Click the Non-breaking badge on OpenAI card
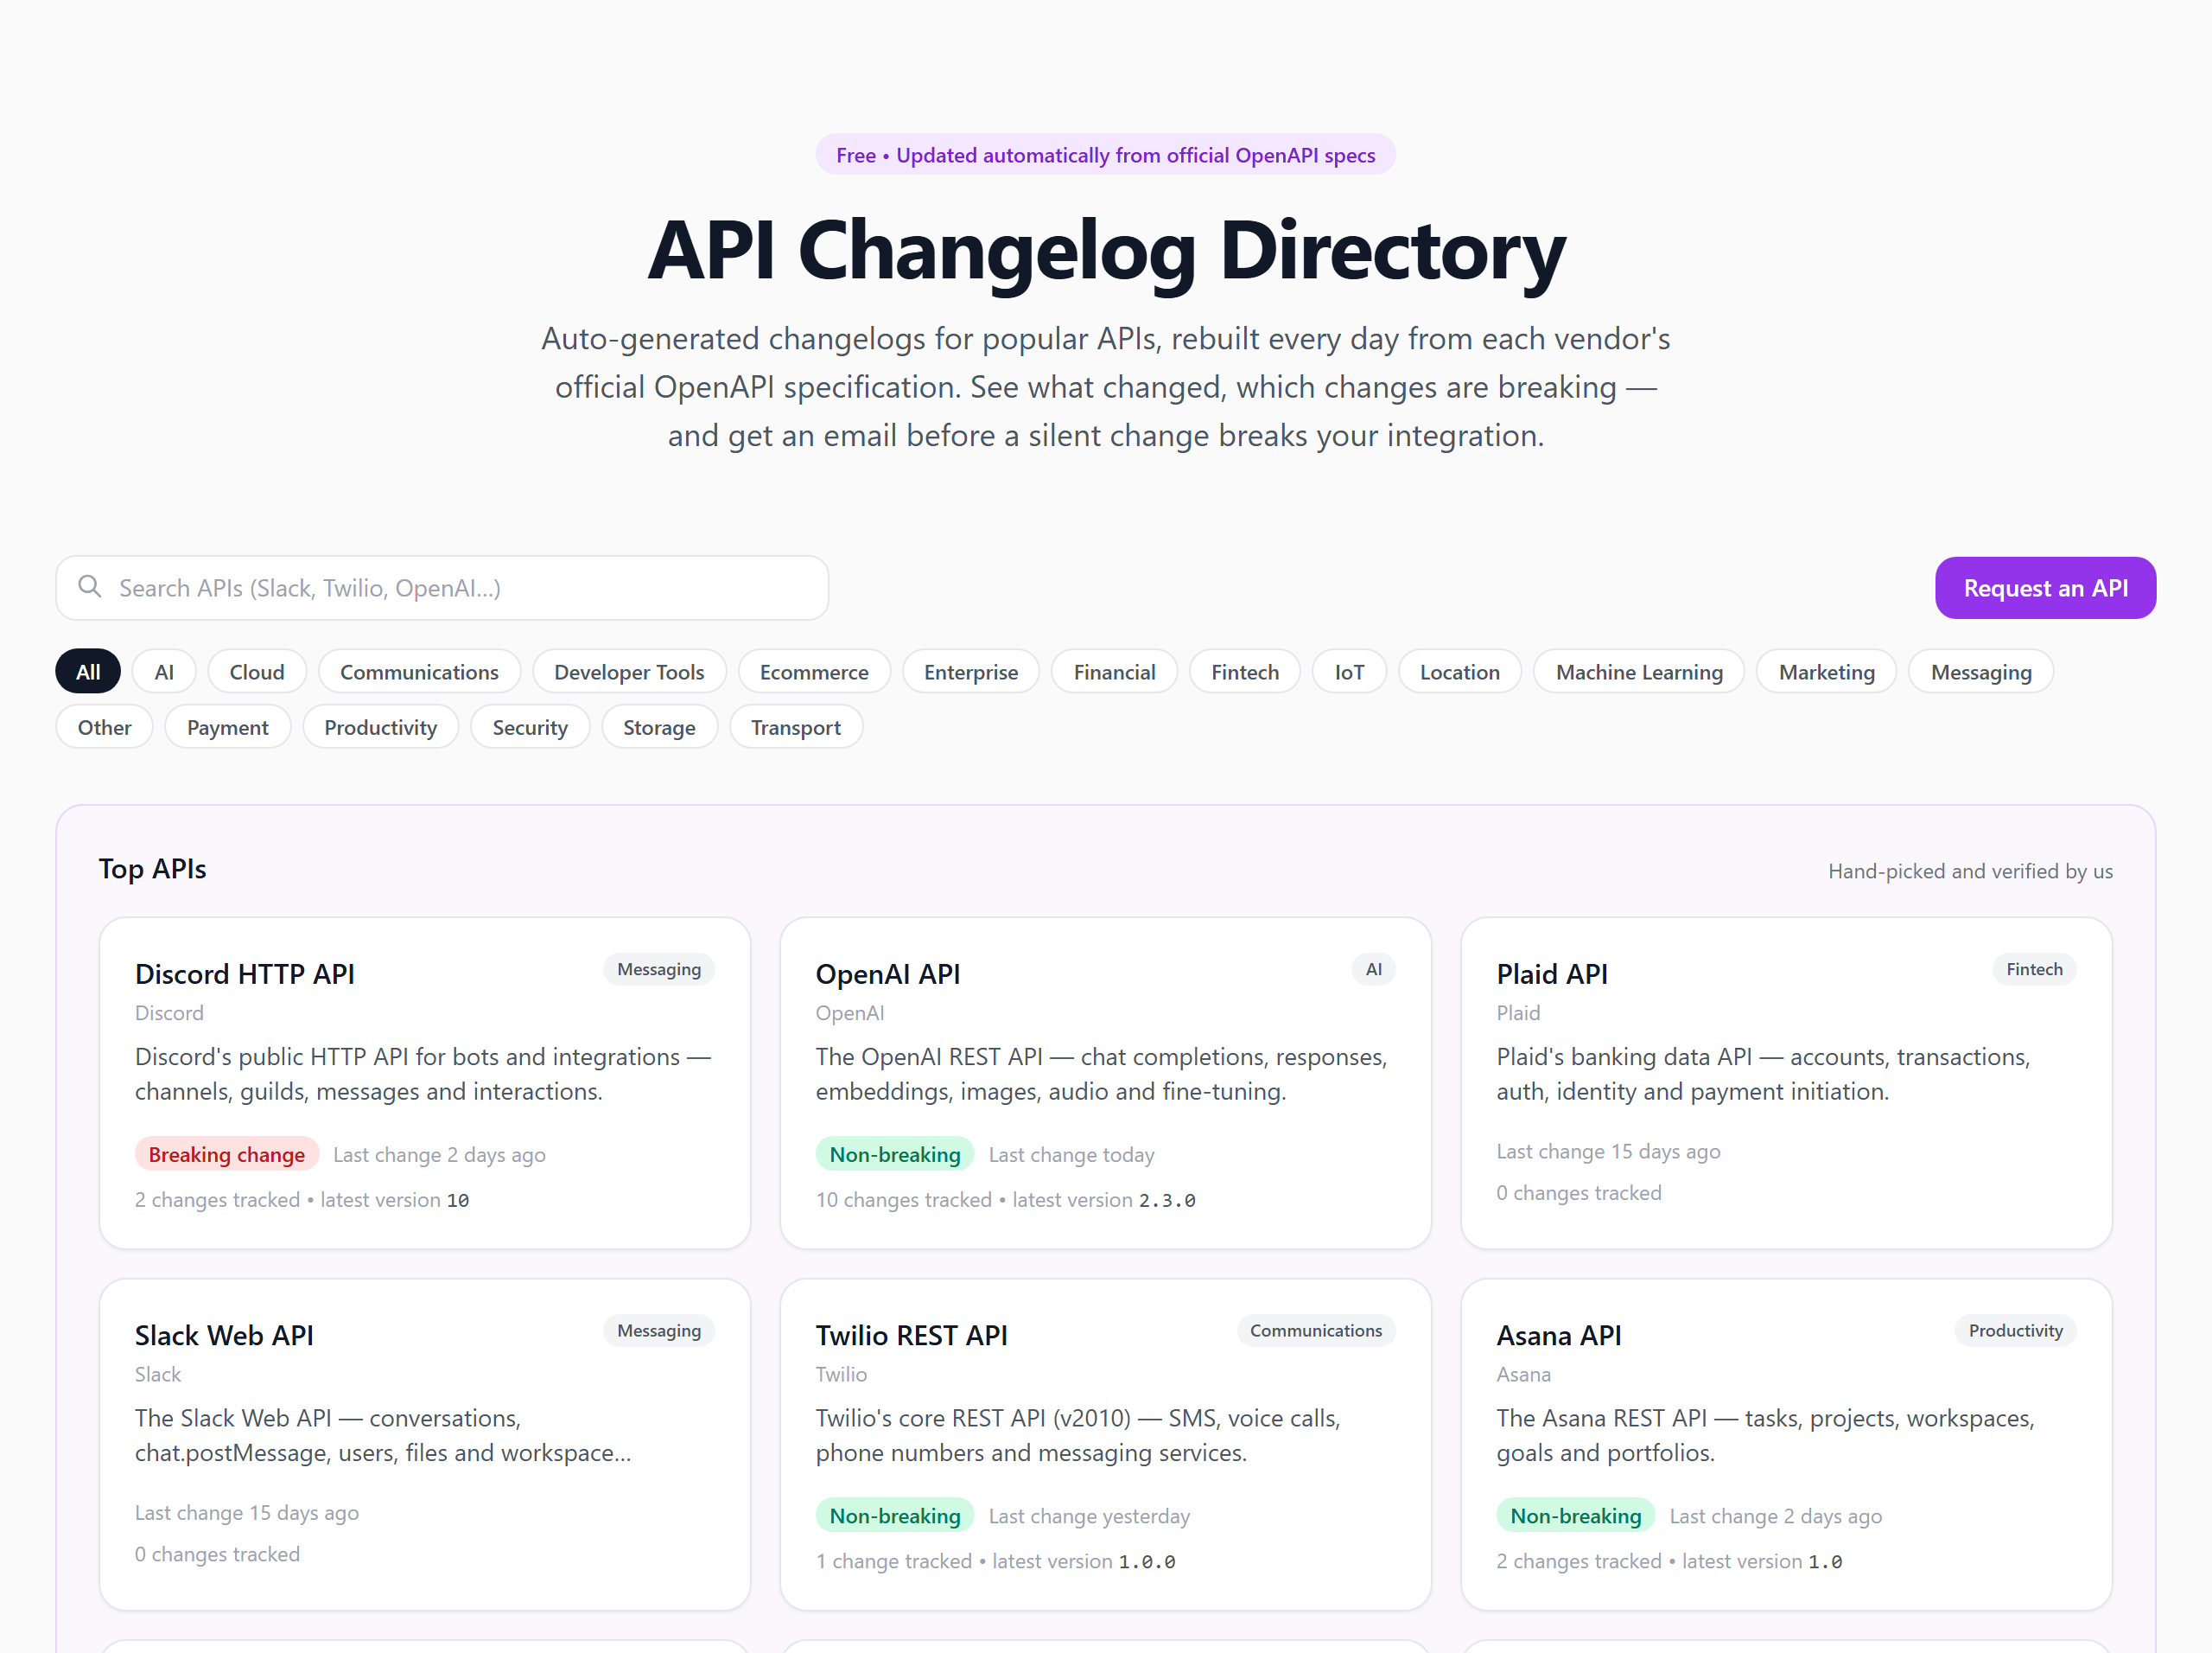This screenshot has height=1653, width=2212. point(895,1153)
